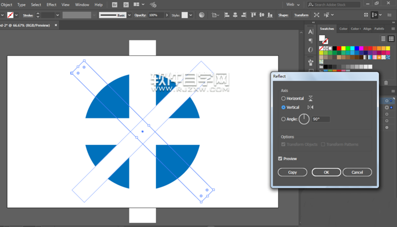
Task: Select the Horizontal axis radio button
Action: pyautogui.click(x=284, y=98)
